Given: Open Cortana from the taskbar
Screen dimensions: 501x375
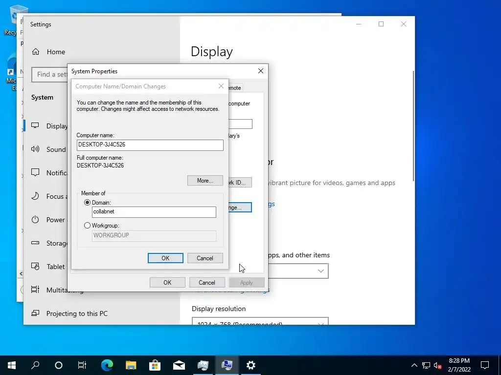Looking at the screenshot, I should pos(59,365).
